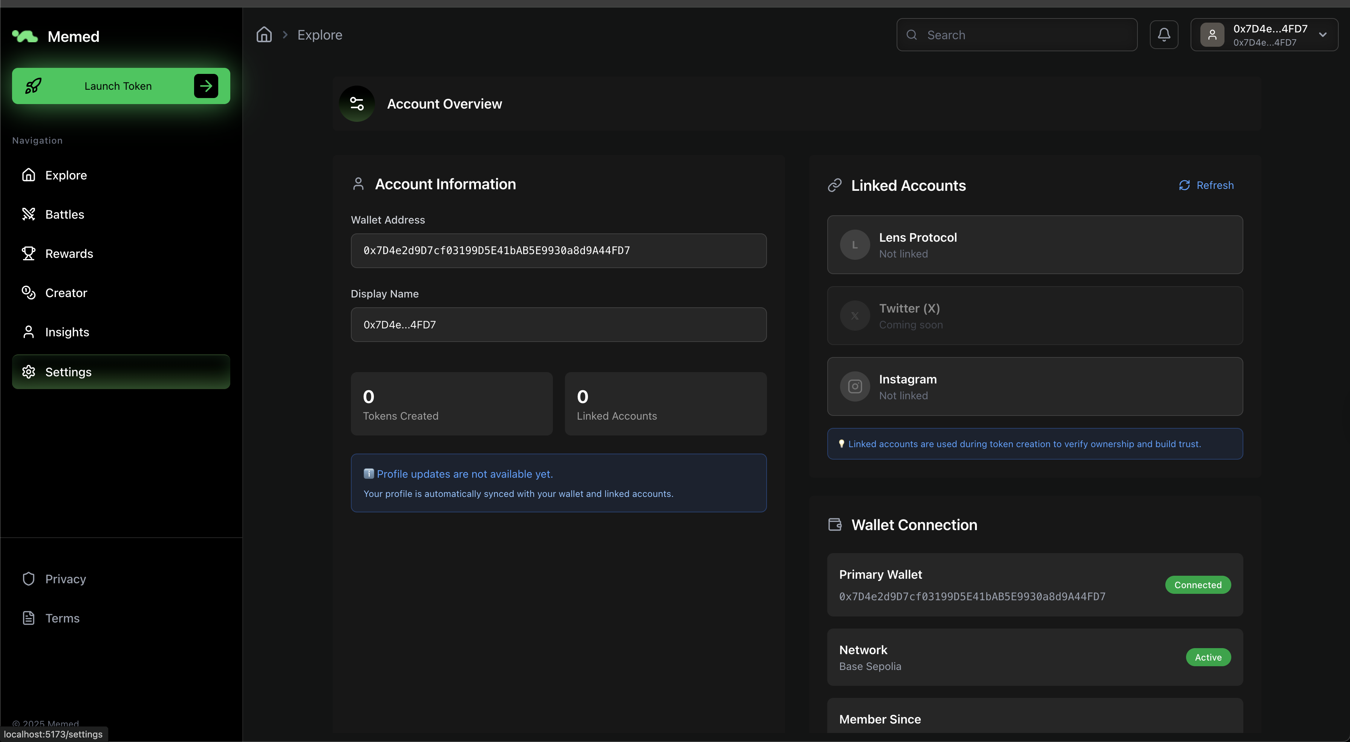Refresh the Linked Accounts list
The height and width of the screenshot is (742, 1350).
click(x=1206, y=185)
